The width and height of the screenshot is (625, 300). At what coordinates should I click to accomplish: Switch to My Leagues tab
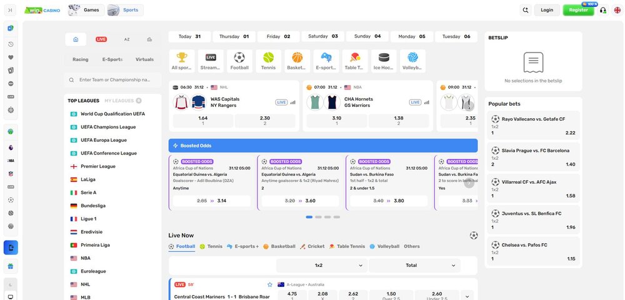click(x=122, y=101)
